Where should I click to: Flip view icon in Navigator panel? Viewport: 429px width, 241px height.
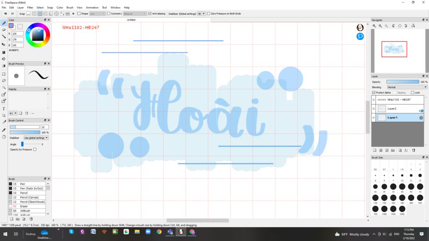(x=413, y=26)
